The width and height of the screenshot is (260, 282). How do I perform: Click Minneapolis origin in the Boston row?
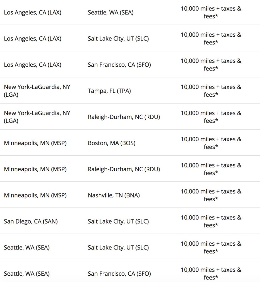(35, 143)
